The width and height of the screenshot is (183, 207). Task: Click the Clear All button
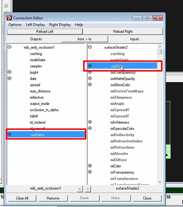(x=22, y=198)
